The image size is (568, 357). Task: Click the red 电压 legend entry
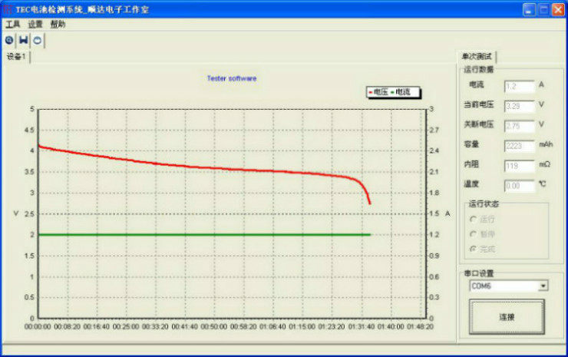point(378,92)
